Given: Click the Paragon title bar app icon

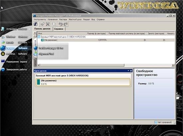Looking at the screenshot, I should pyautogui.click(x=34, y=16).
